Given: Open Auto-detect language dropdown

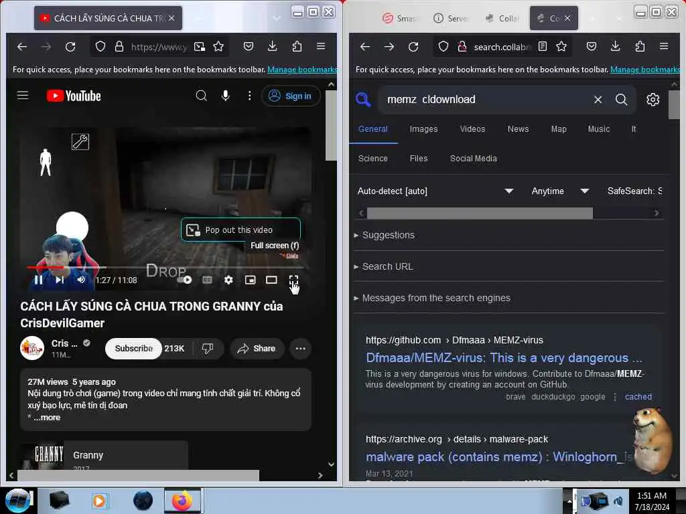Looking at the screenshot, I should click(x=435, y=191).
